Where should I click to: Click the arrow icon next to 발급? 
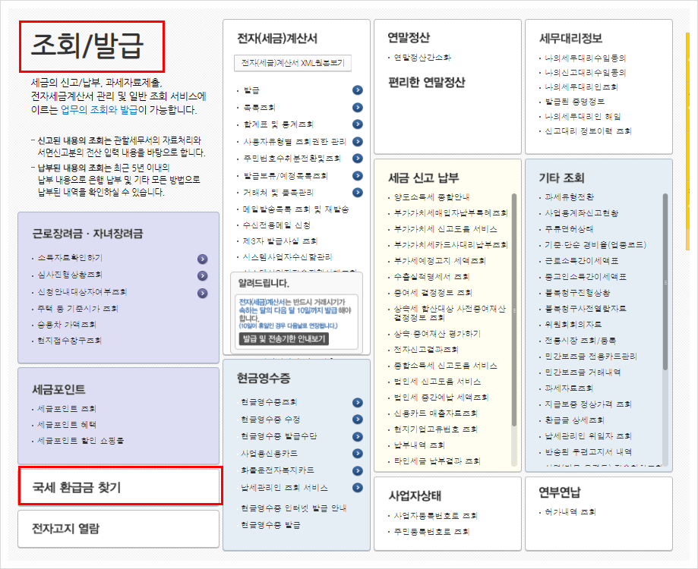point(356,90)
